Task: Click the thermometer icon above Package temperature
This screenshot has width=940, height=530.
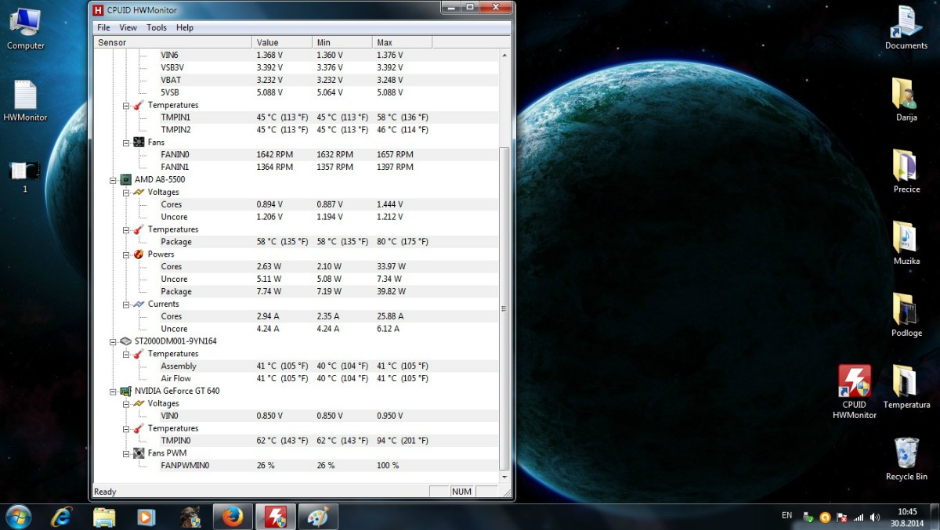Action: (139, 229)
